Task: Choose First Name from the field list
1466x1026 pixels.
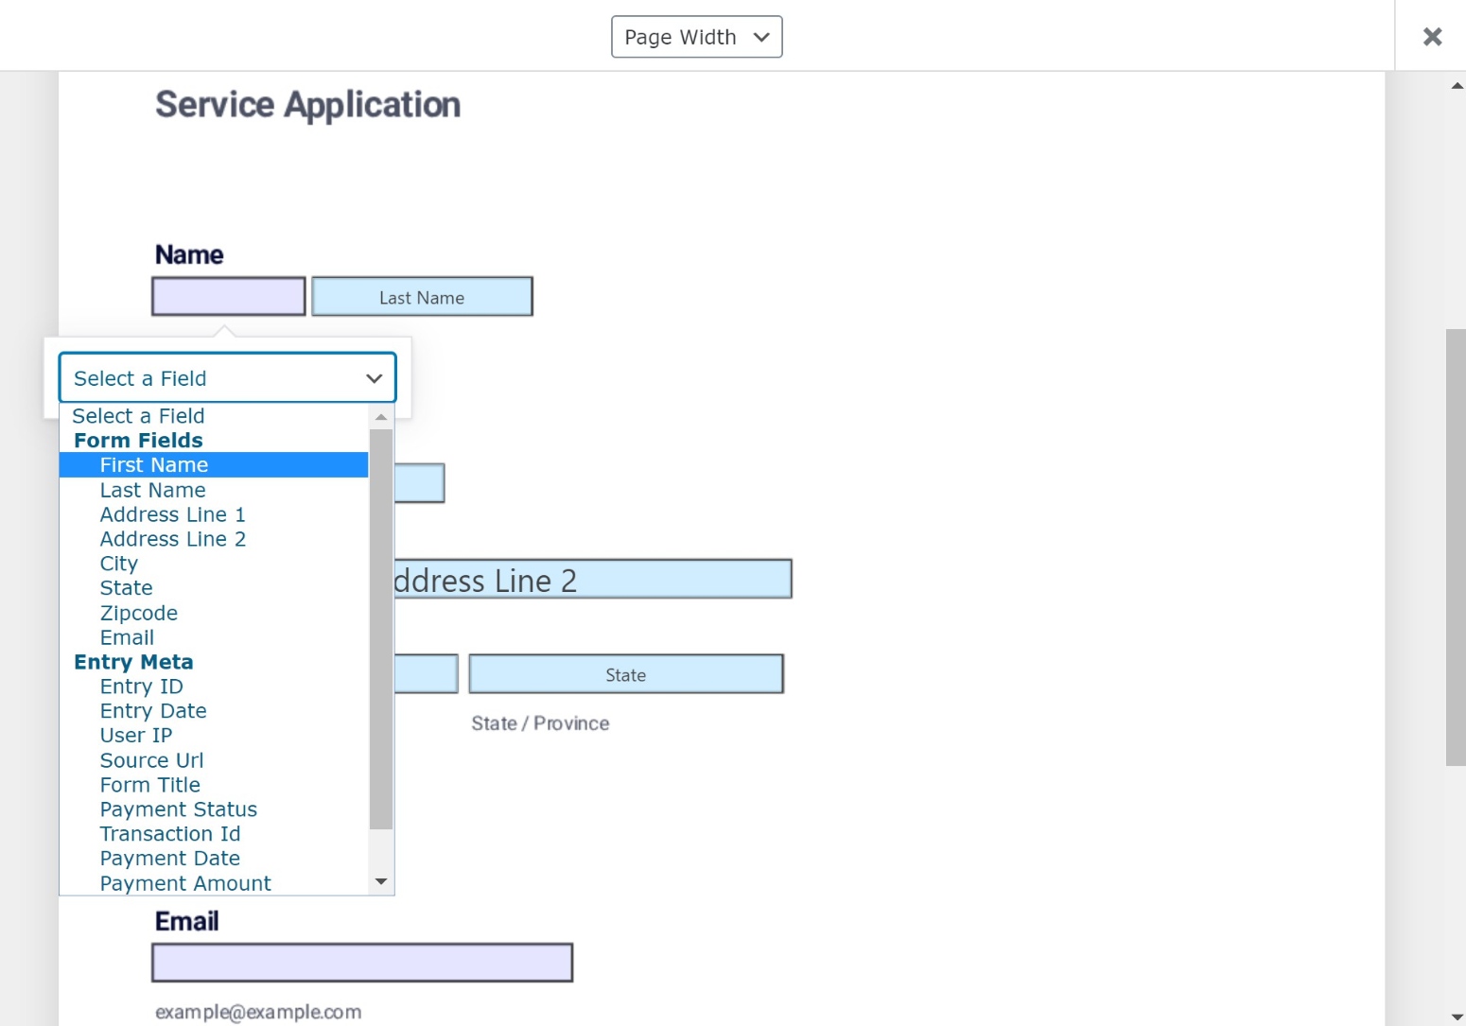Action: click(x=154, y=465)
